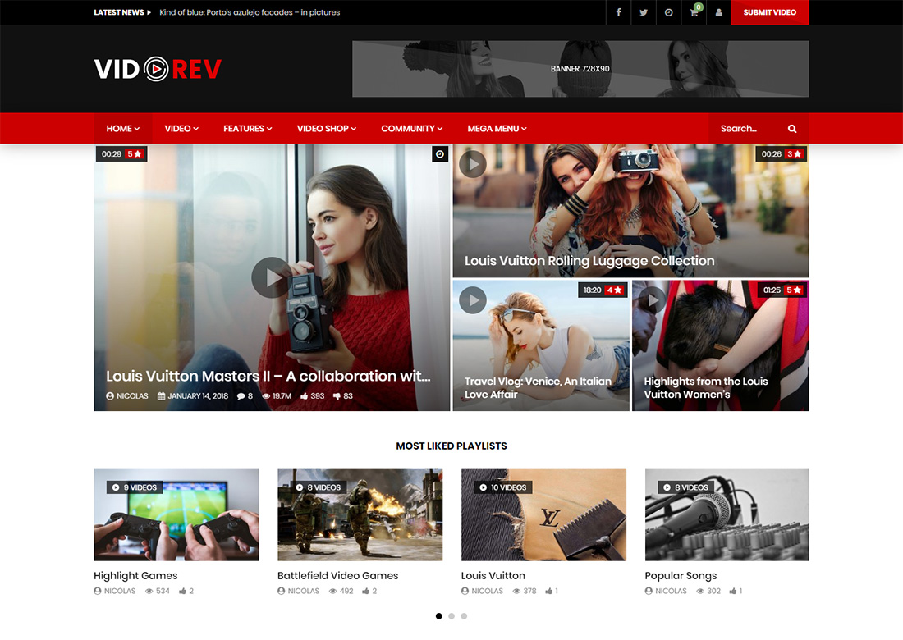This screenshot has width=903, height=640.
Task: Open the Twitter icon in top bar
Action: (x=644, y=12)
